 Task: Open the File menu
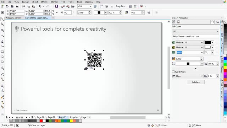[x=3, y=2]
